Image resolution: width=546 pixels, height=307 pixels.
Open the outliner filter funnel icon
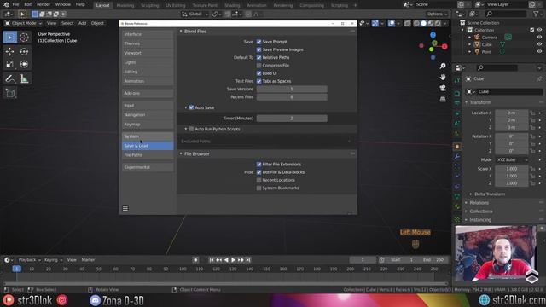pyautogui.click(x=536, y=14)
